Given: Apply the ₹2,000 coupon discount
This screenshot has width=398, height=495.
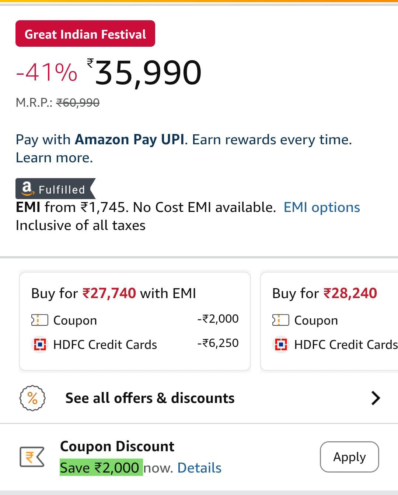Looking at the screenshot, I should [349, 457].
